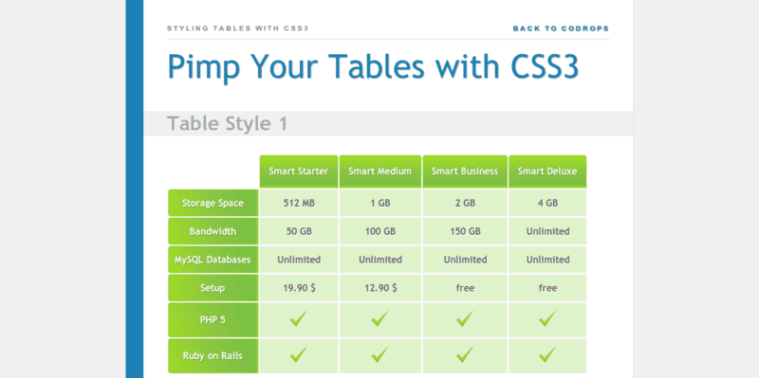Click Unlimited MySQL Databases under Smart Medium
Screen dimensions: 759x378
380,260
